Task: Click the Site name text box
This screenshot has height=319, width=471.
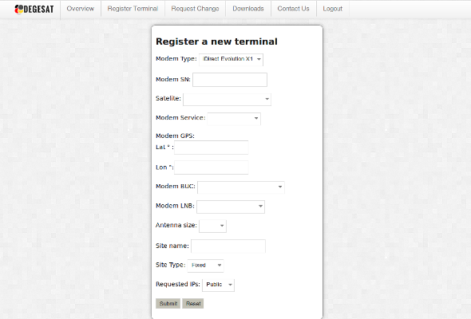Action: click(x=228, y=246)
